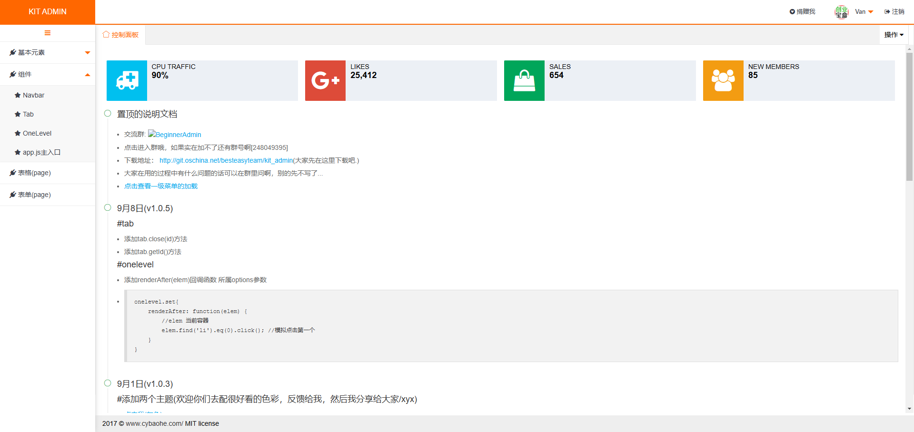Click the timeline circle for 置顶的说明文档

(108, 113)
